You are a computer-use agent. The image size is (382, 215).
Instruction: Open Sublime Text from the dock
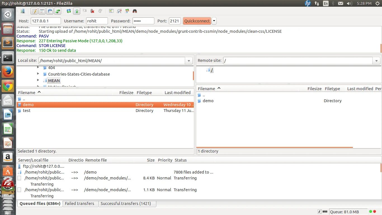tap(8, 43)
